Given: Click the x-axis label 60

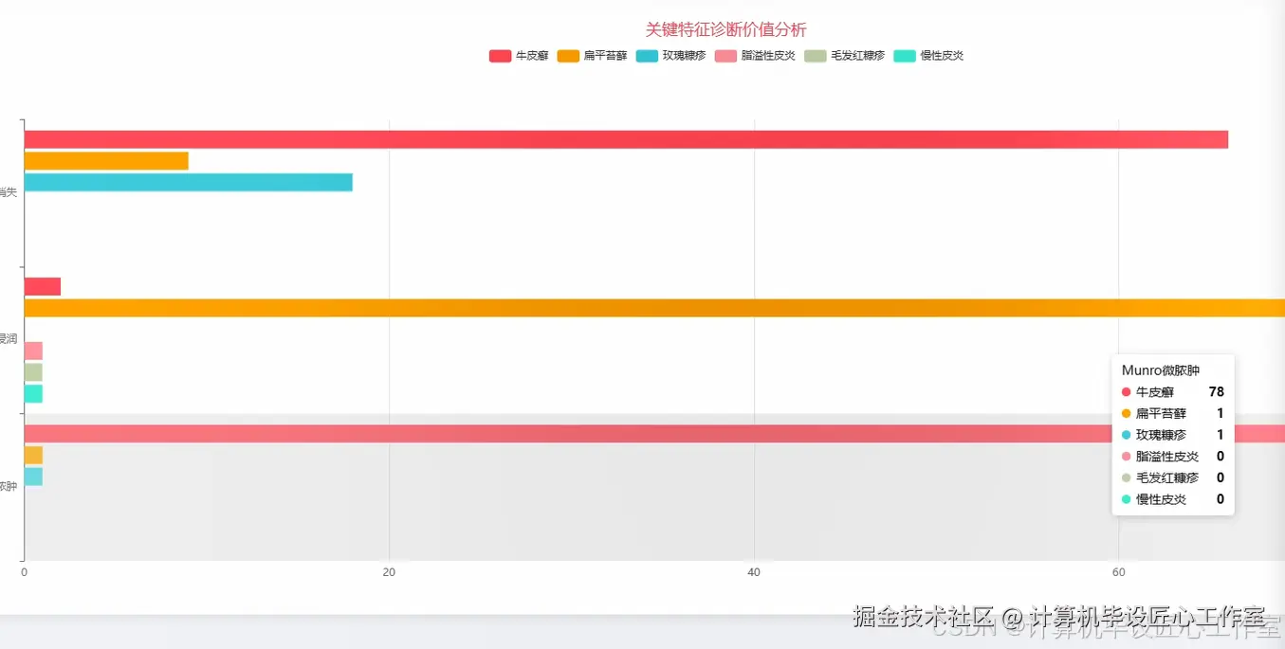Looking at the screenshot, I should [x=1118, y=572].
